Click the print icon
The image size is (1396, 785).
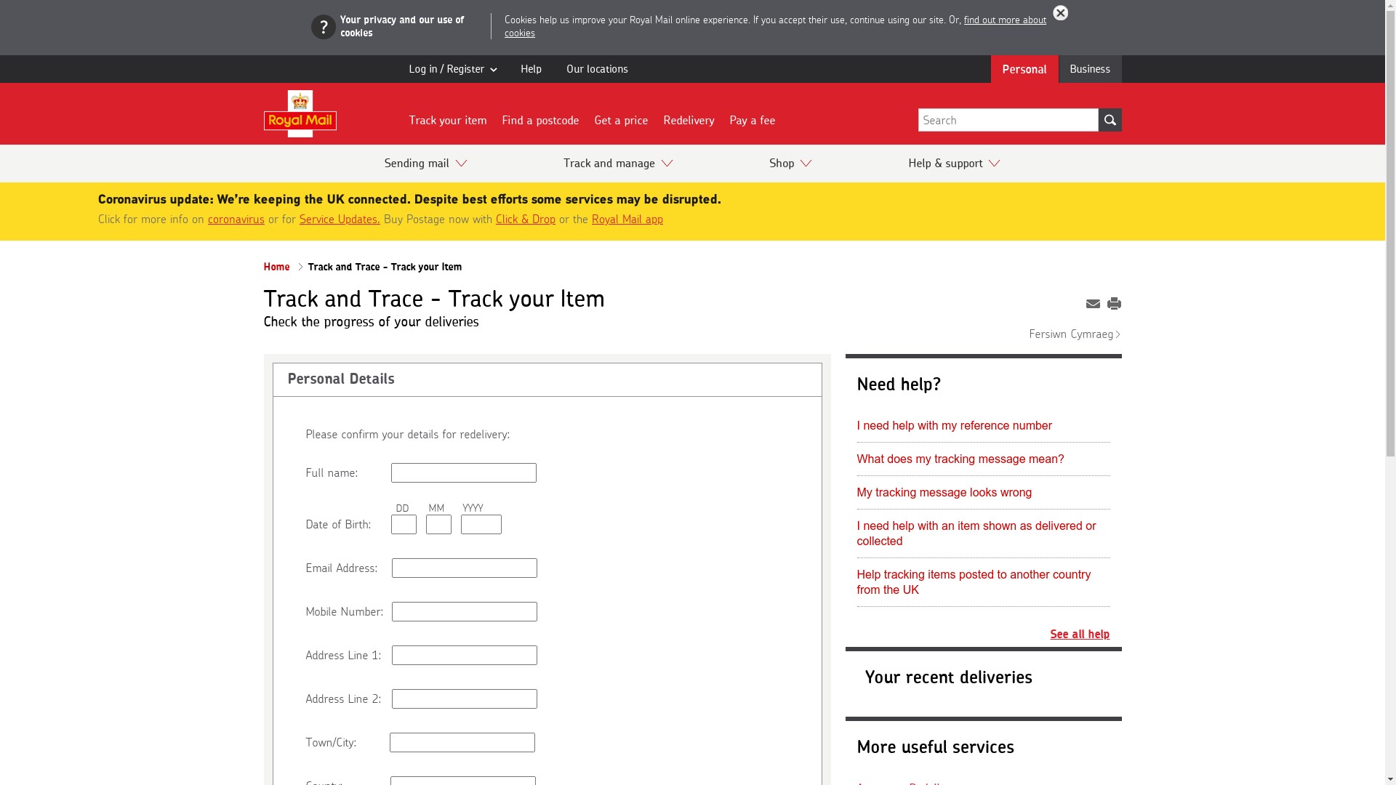point(1114,303)
